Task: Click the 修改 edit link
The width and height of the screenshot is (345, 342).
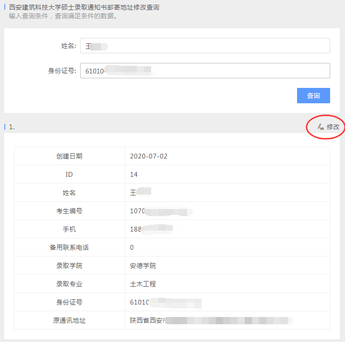Action: click(x=329, y=127)
